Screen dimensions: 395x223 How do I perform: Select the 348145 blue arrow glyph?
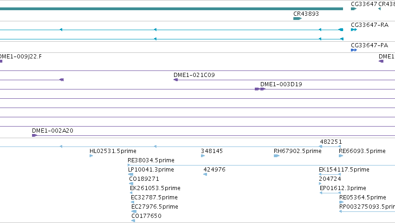pos(203,156)
